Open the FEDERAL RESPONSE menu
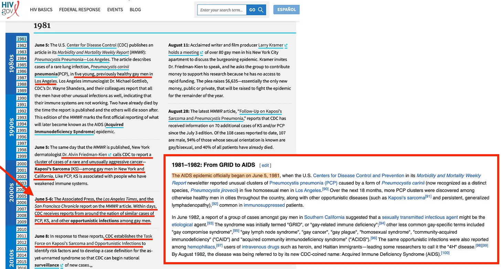The image size is (501, 269). tap(80, 10)
